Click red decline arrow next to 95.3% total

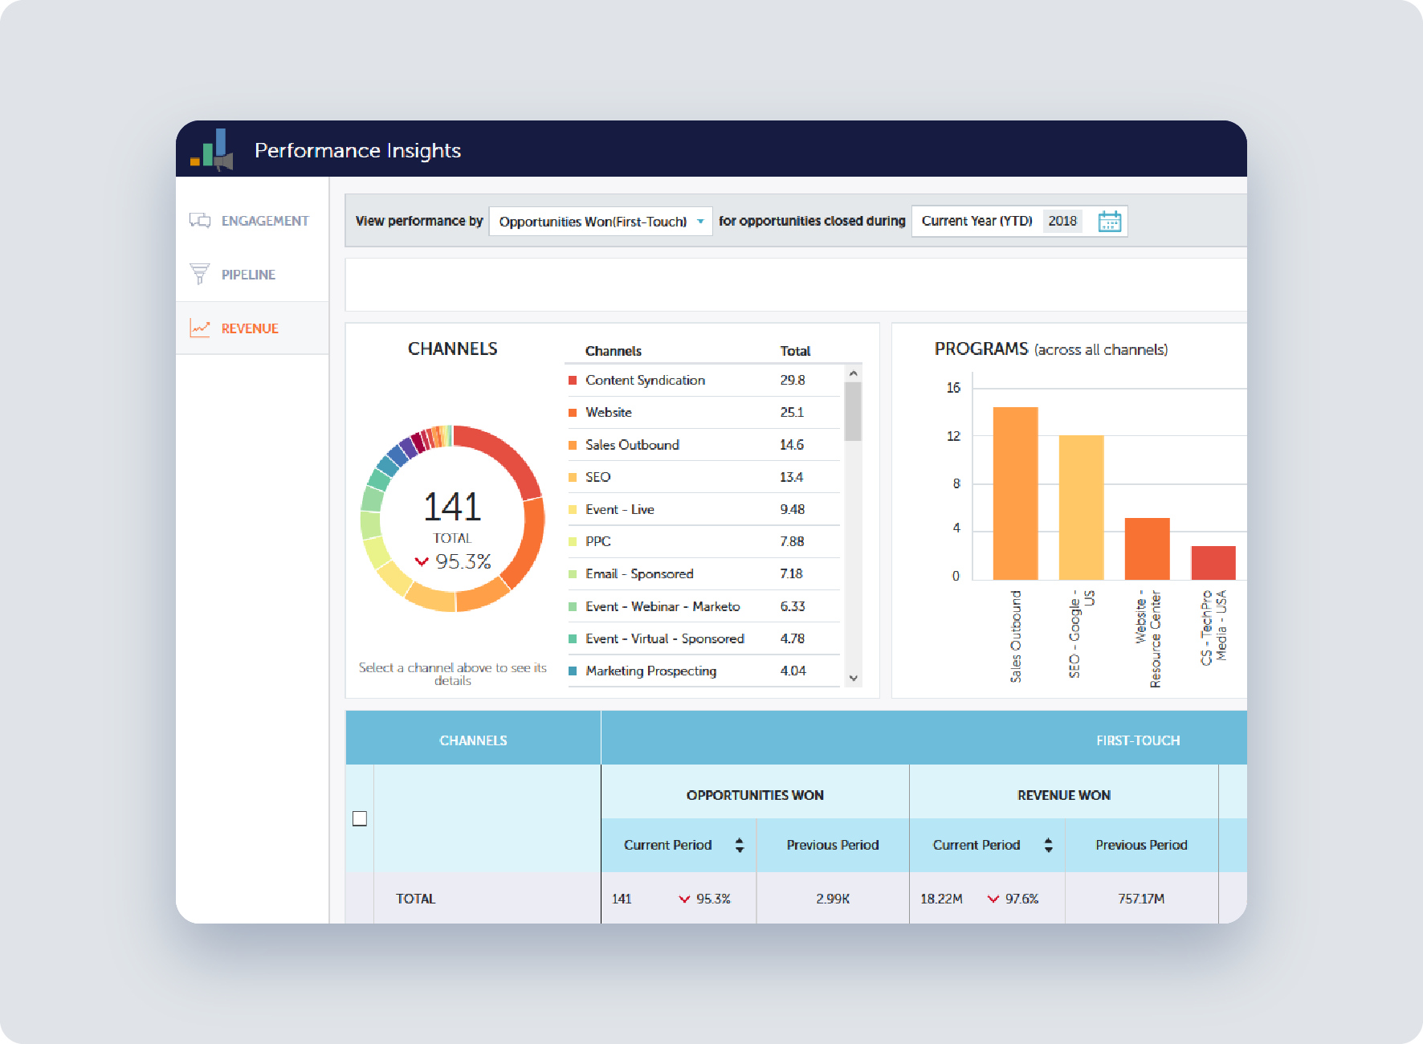pyautogui.click(x=683, y=899)
